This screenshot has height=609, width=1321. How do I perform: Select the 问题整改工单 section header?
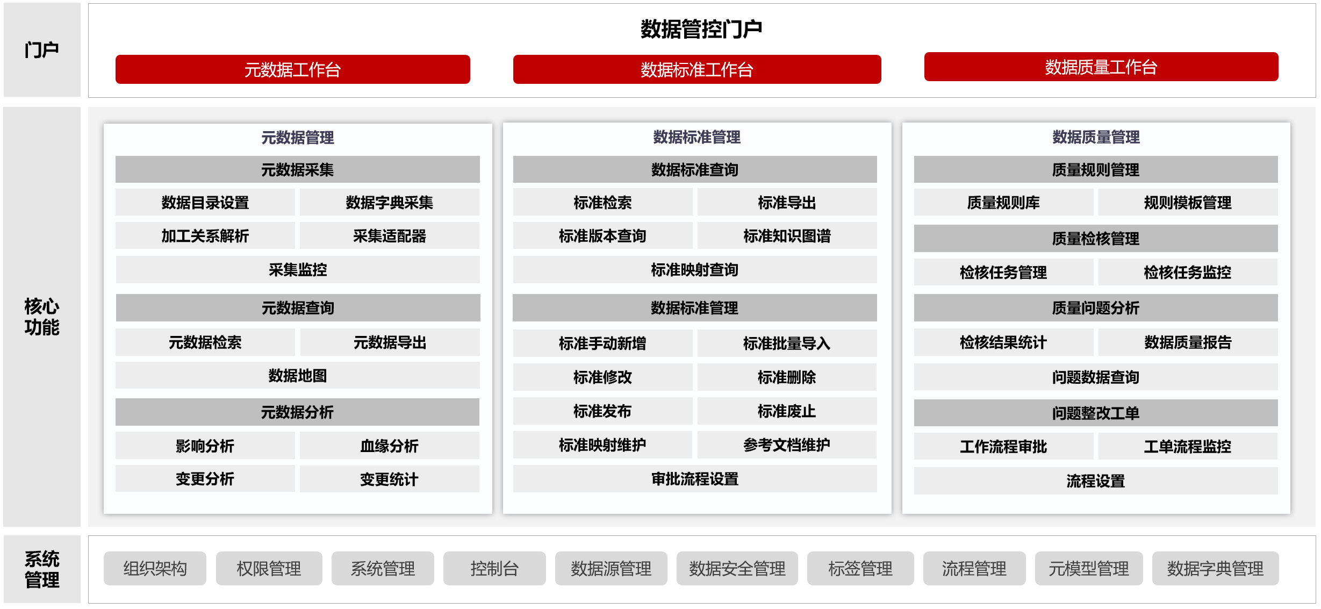click(1096, 412)
